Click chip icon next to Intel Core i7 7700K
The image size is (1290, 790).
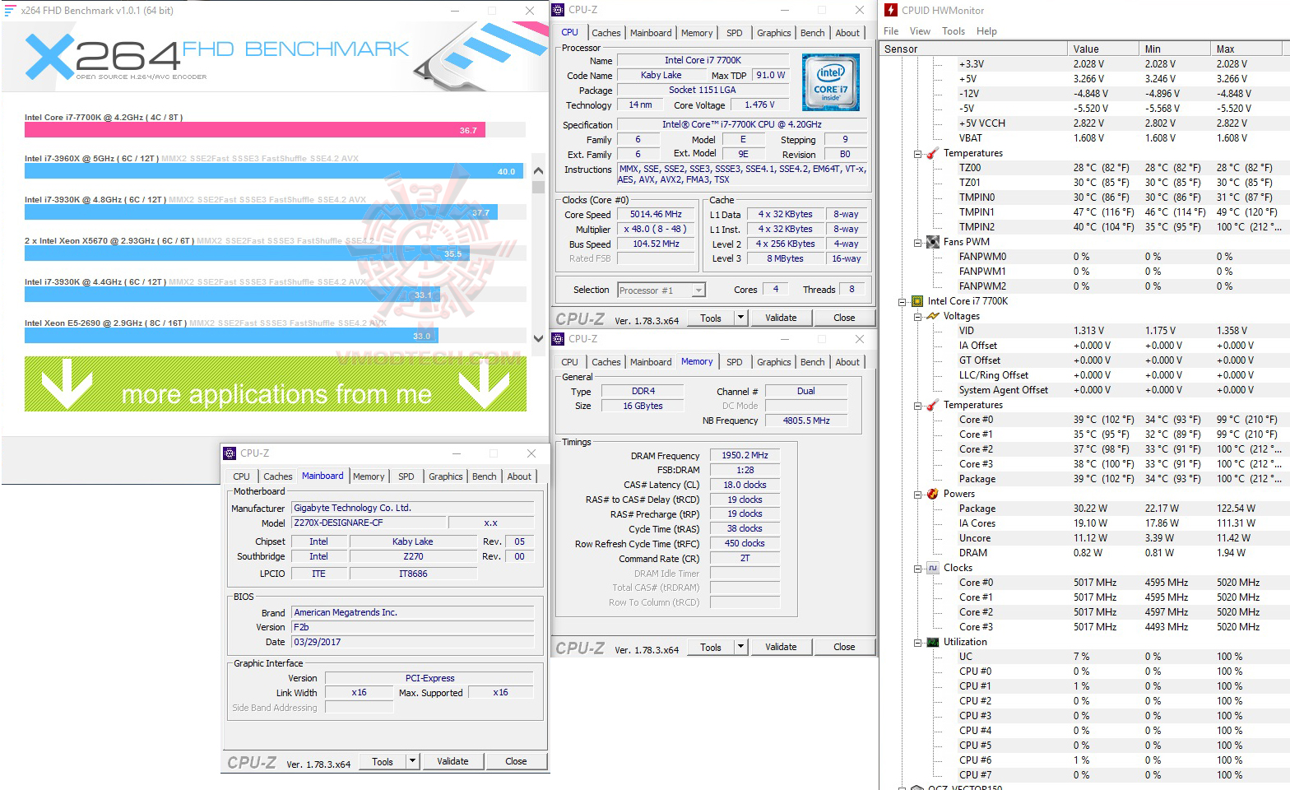pyautogui.click(x=917, y=301)
